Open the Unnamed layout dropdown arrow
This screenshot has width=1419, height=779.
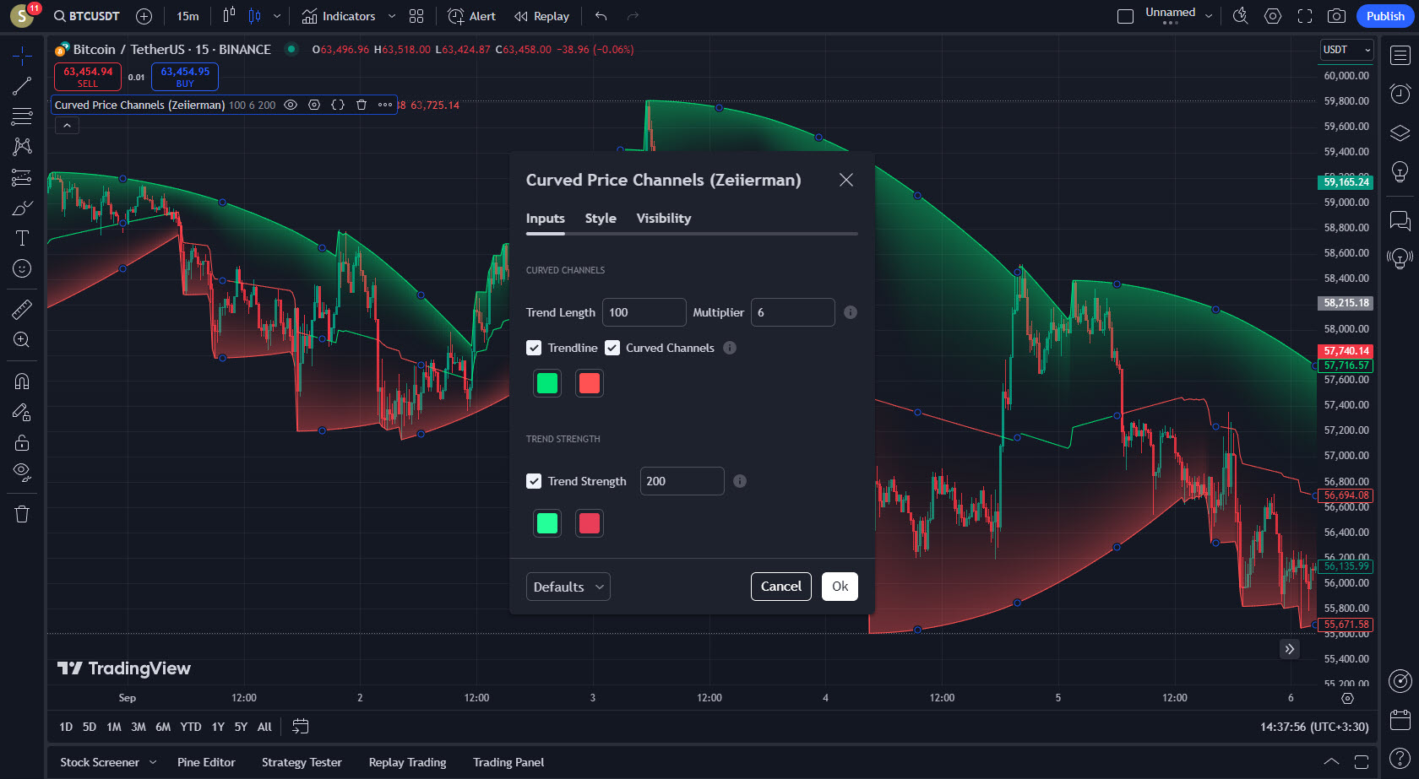[x=1209, y=16]
